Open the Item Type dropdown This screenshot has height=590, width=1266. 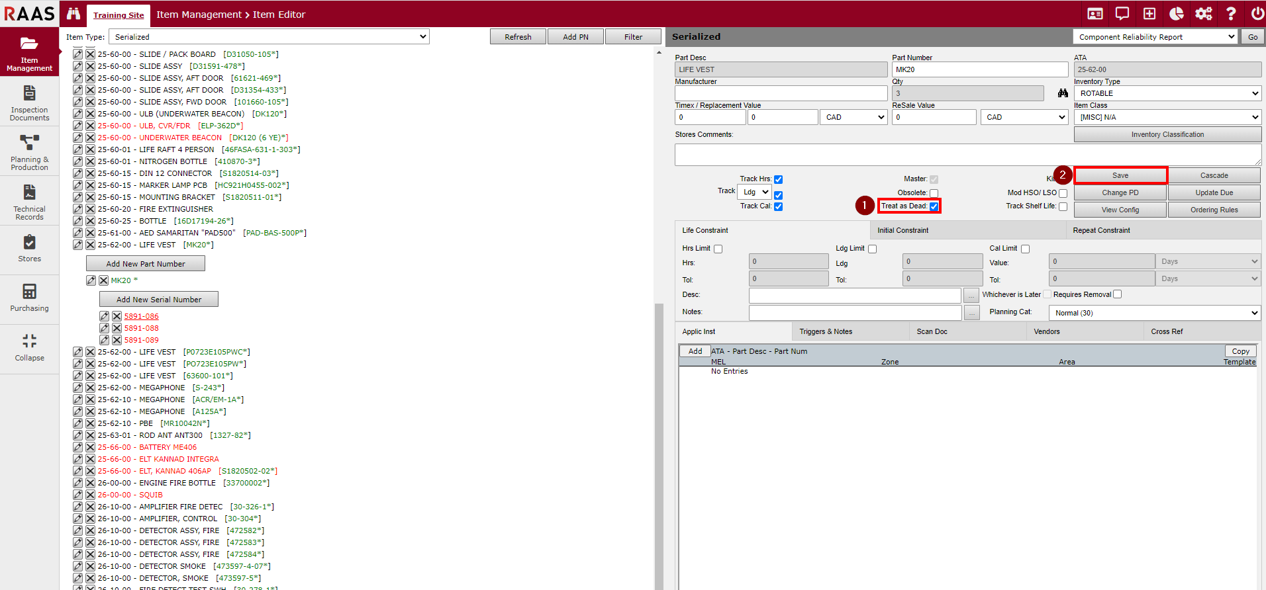click(x=269, y=37)
